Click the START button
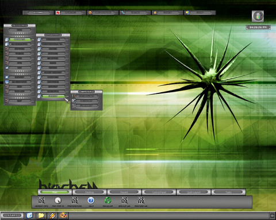276x220 pixels. point(12,215)
